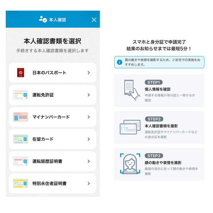Click the pink マイナンバーカード icon
Viewport: 213px width, 213px height.
(20, 117)
